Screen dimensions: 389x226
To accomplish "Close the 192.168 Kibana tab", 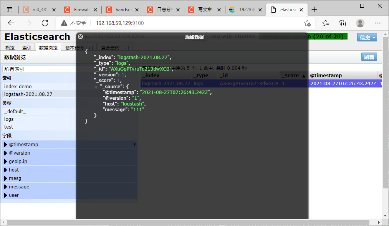I will pos(260,10).
